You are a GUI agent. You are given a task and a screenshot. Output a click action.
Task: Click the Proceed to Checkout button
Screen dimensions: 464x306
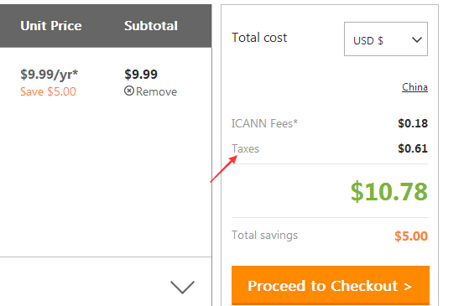coord(331,285)
